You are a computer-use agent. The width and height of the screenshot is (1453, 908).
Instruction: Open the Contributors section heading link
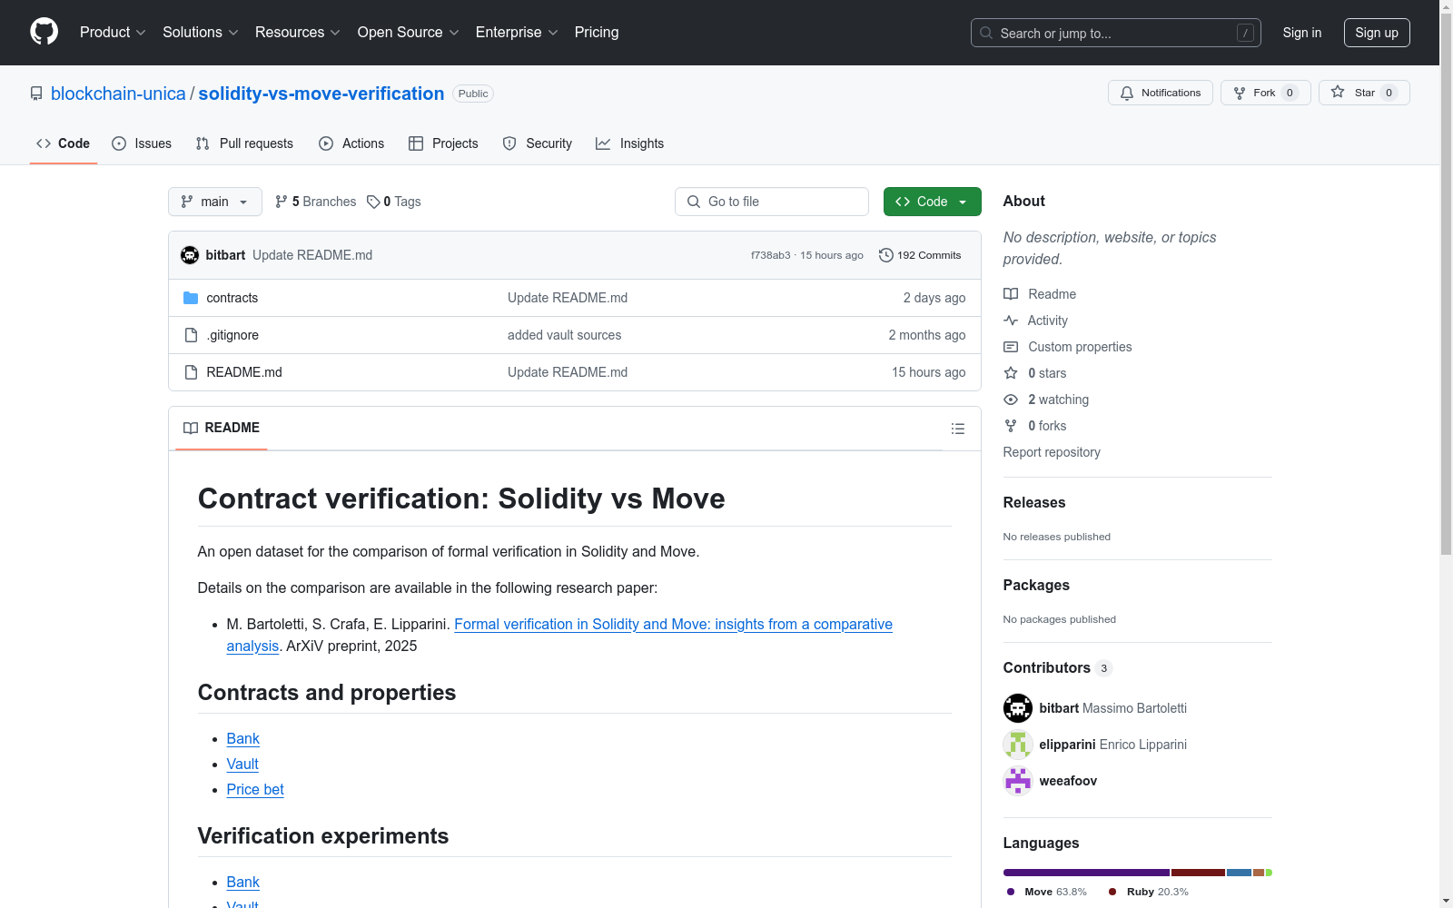1058,667
